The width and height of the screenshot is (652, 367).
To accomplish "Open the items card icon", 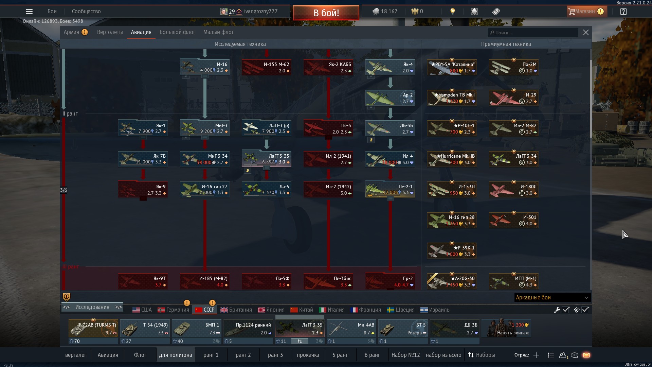I will (474, 12).
